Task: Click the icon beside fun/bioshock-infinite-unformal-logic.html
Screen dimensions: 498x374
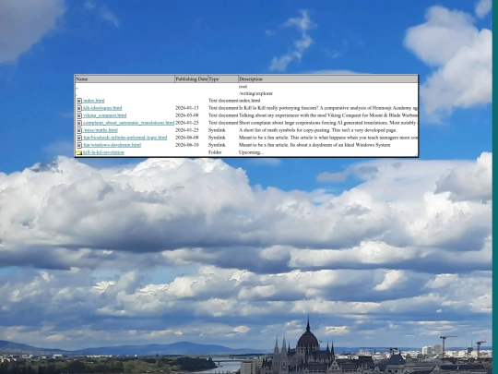Action: (x=79, y=138)
